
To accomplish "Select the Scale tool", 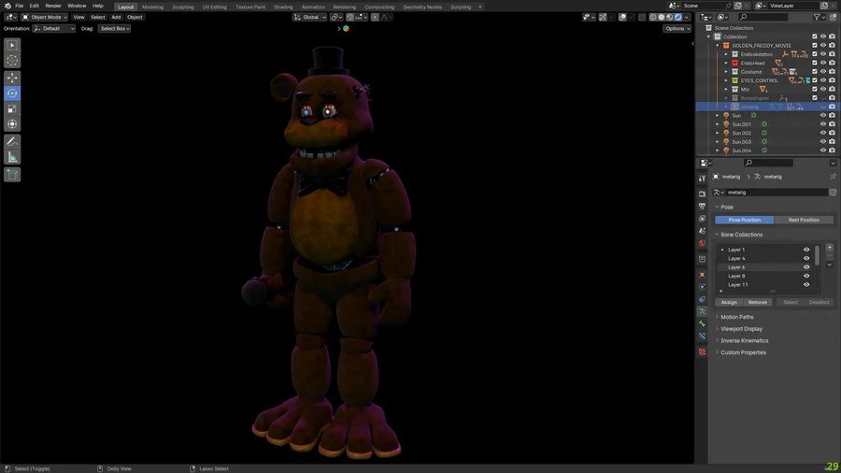I will 12,108.
